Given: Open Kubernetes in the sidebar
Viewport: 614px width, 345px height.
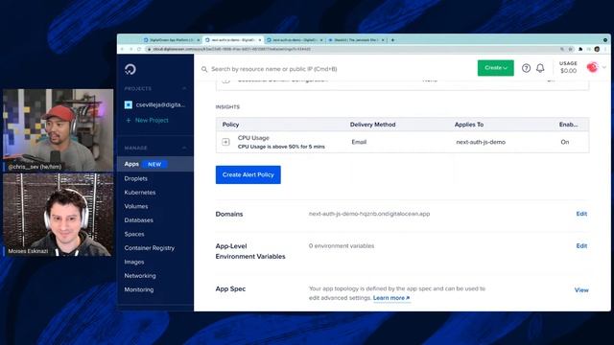Looking at the screenshot, I should tap(140, 193).
